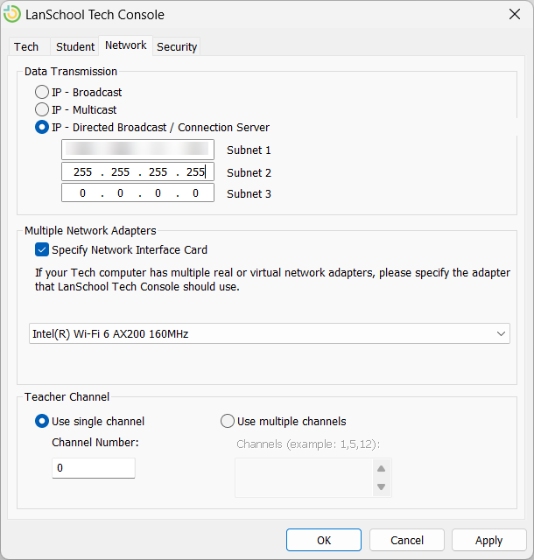Click the Subnet 2 label
The height and width of the screenshot is (560, 534).
pos(249,173)
